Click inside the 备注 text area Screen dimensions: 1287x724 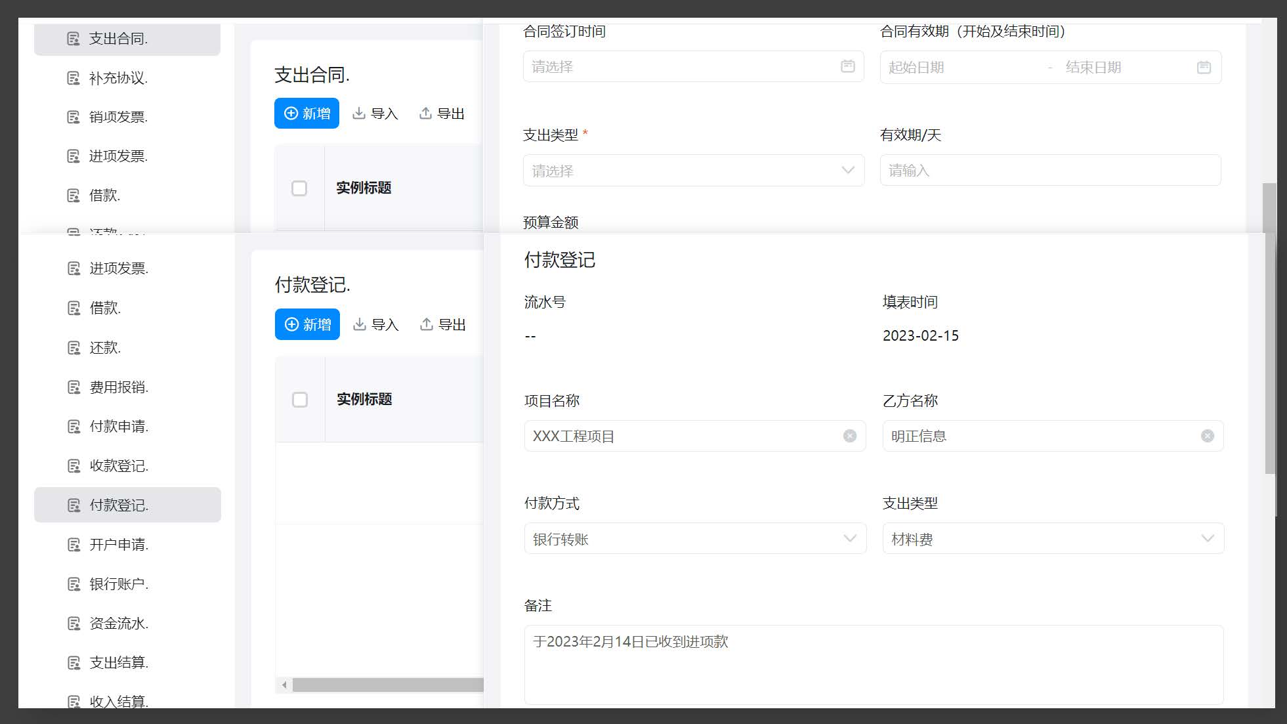[x=873, y=663]
